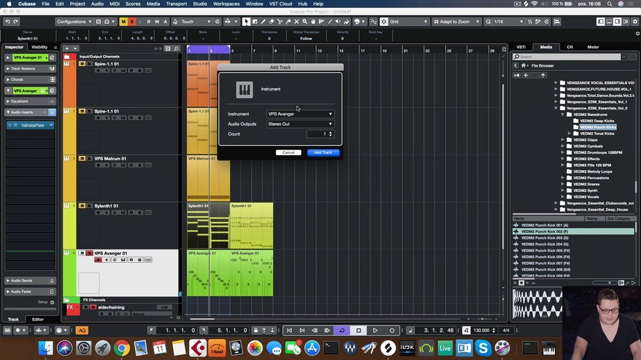Switch to the Editor tab at bottom
Screen dimensions: 641x360
[x=37, y=319]
